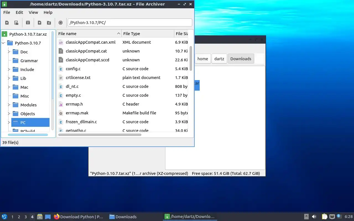Click the notification tray icon beside the clock
354x221 pixels.
point(339,216)
